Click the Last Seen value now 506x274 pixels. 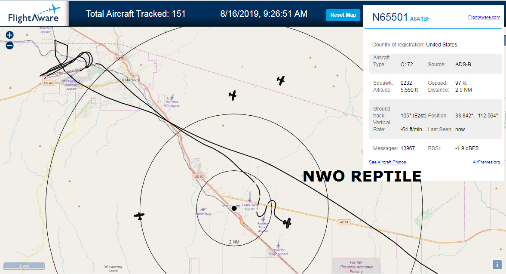click(x=460, y=129)
